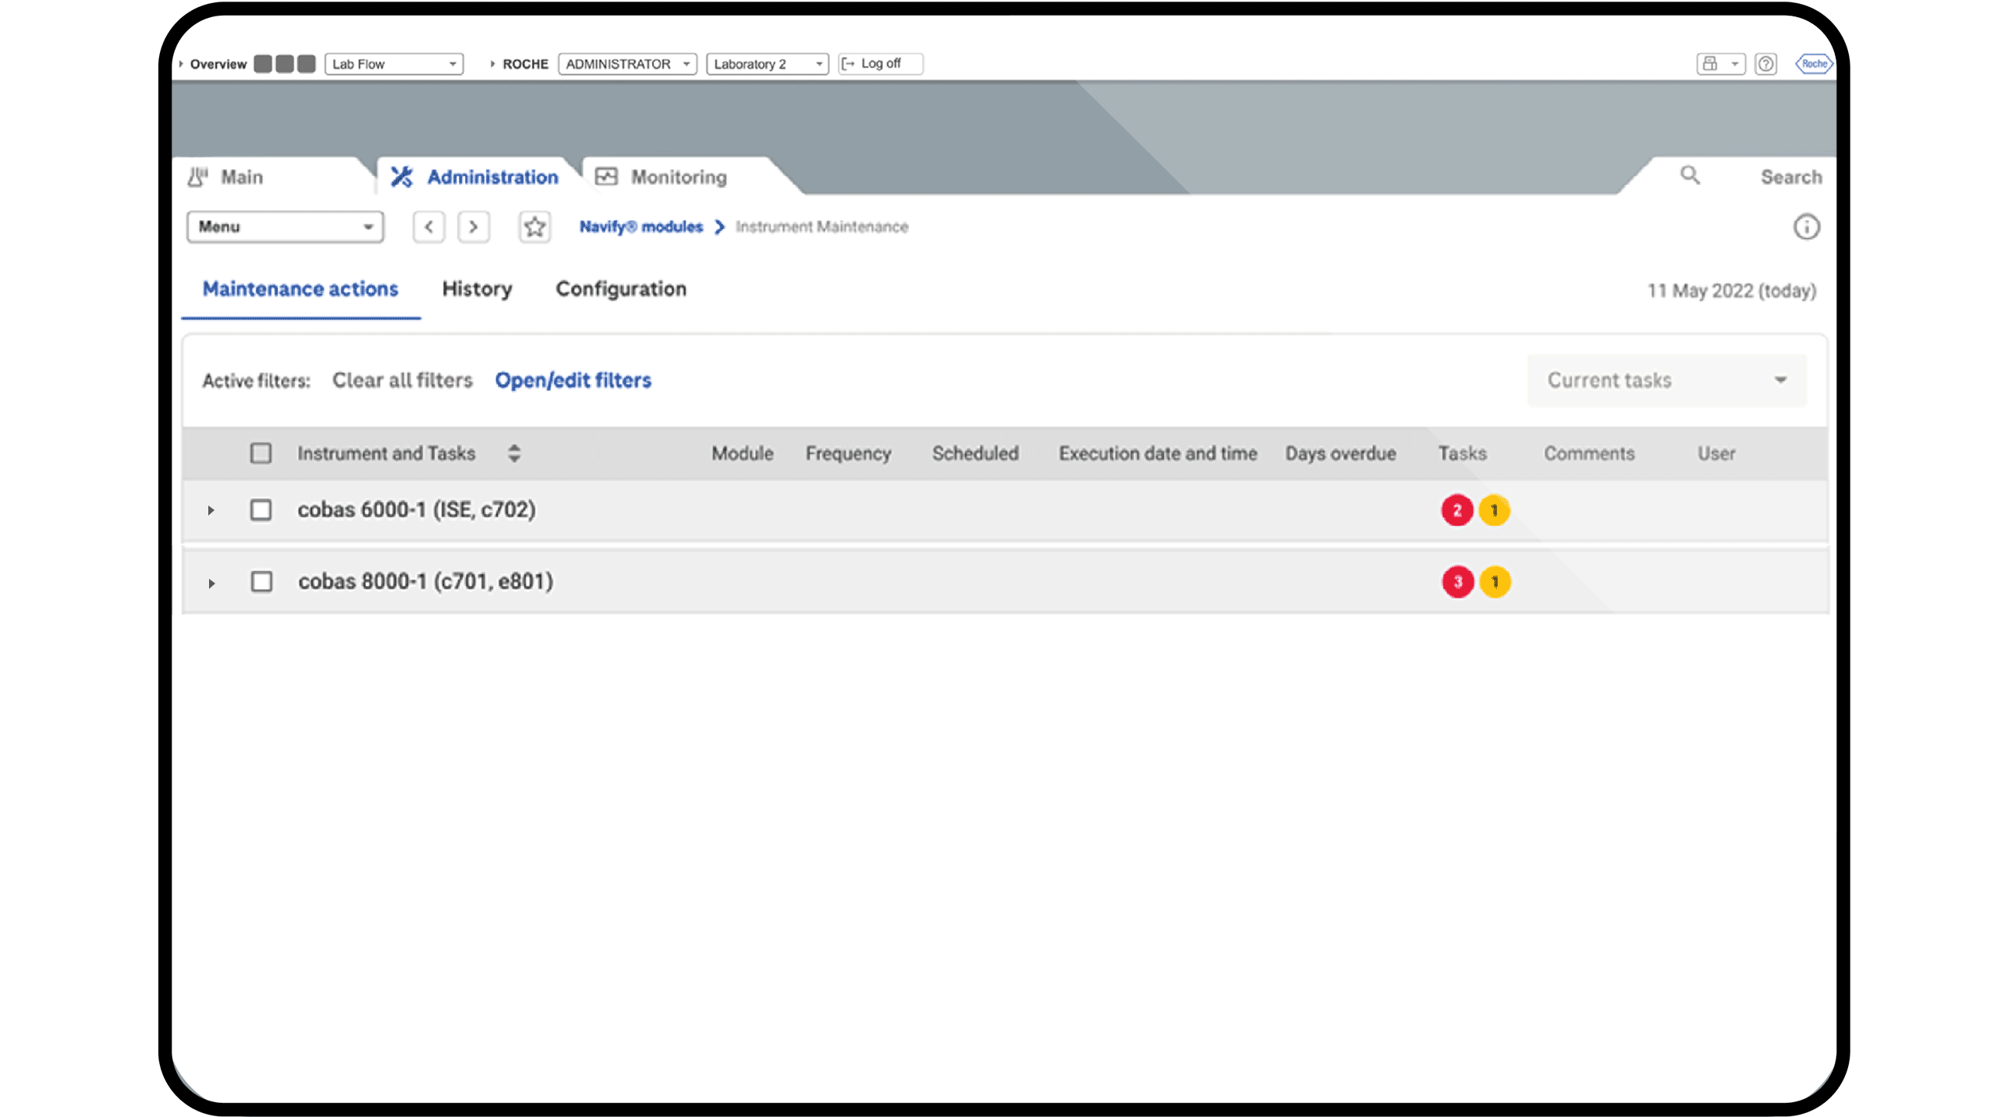Click the favorites star icon
2008x1117 pixels.
point(534,227)
